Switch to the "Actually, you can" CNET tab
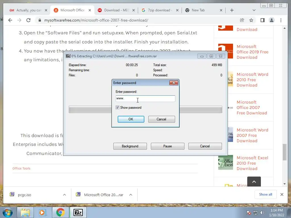The width and height of the screenshot is (291, 218). pos(28,10)
